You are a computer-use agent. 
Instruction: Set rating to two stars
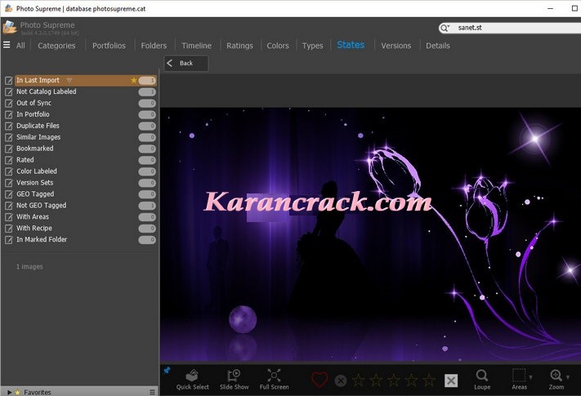click(376, 380)
